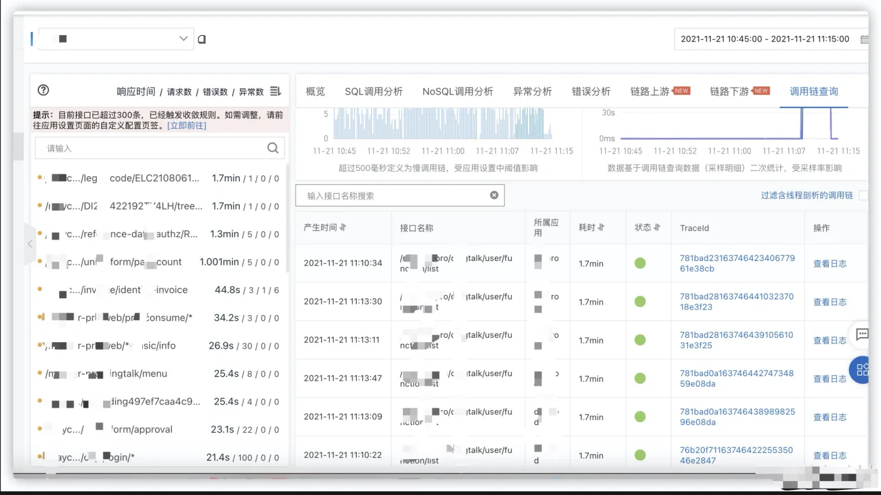Click the green status dot in the 11:13:30 row

click(640, 301)
